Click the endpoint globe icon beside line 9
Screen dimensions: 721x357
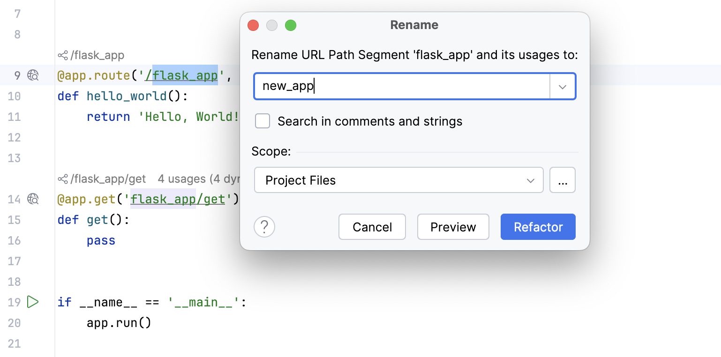[x=32, y=75]
